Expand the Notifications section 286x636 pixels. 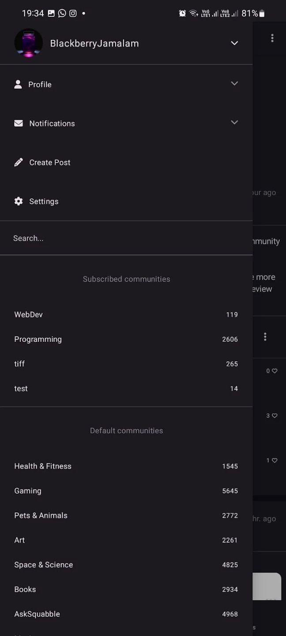[234, 122]
